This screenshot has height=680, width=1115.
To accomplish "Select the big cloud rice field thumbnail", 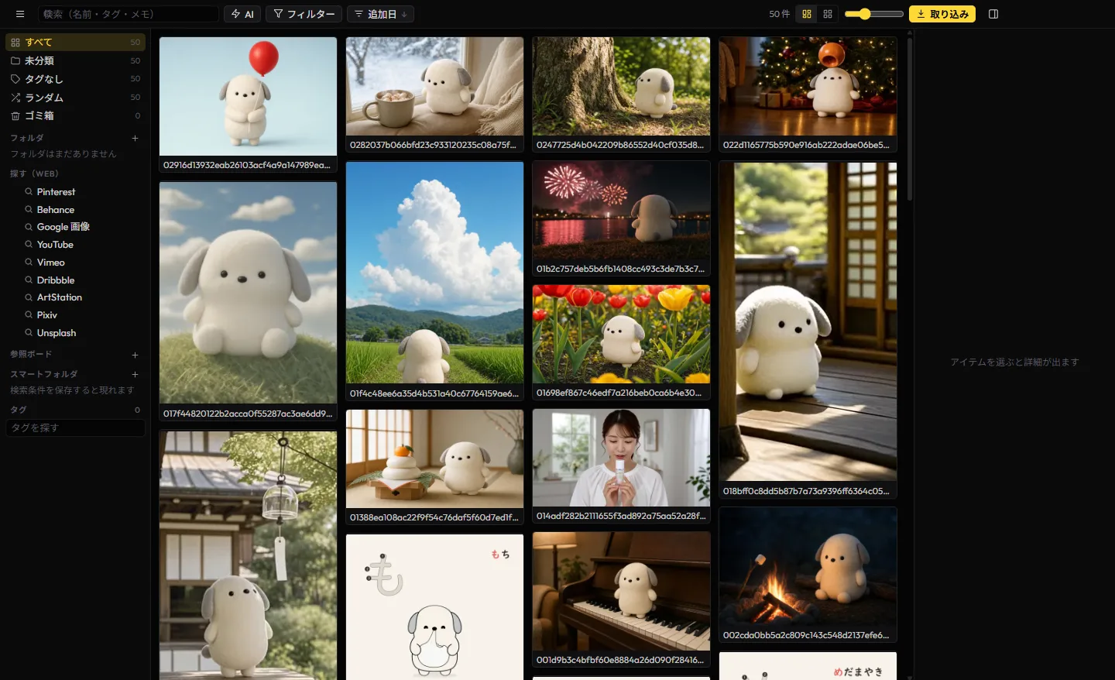I will [x=434, y=272].
